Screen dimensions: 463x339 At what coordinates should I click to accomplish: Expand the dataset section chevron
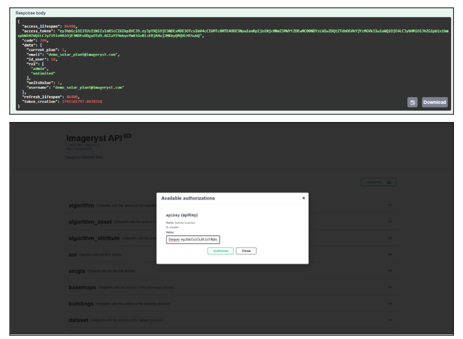[390, 320]
